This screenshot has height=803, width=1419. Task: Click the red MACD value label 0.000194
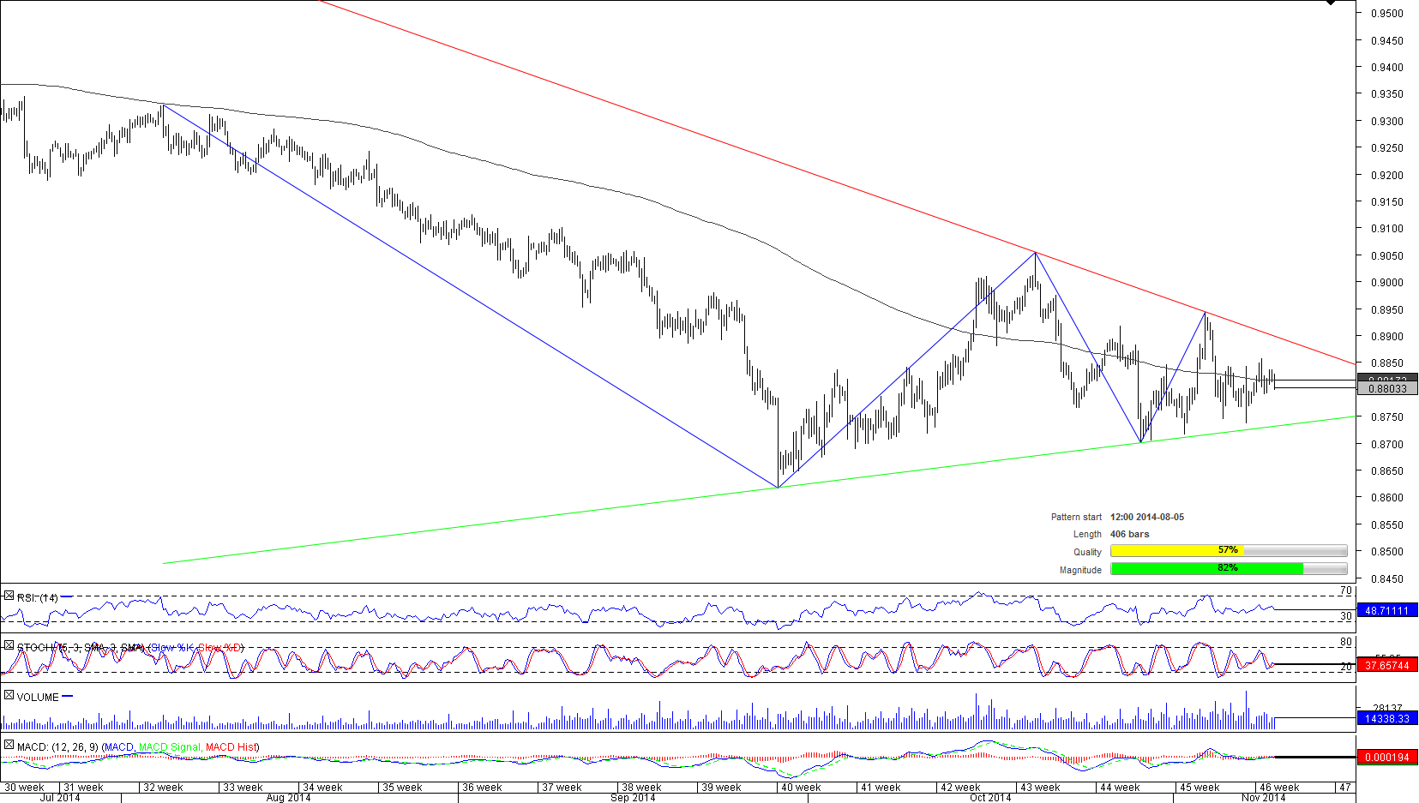click(x=1387, y=757)
